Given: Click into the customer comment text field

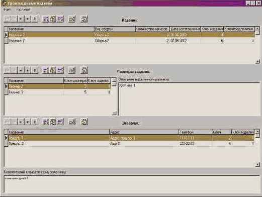Looking at the screenshot, I should [x=132, y=184].
